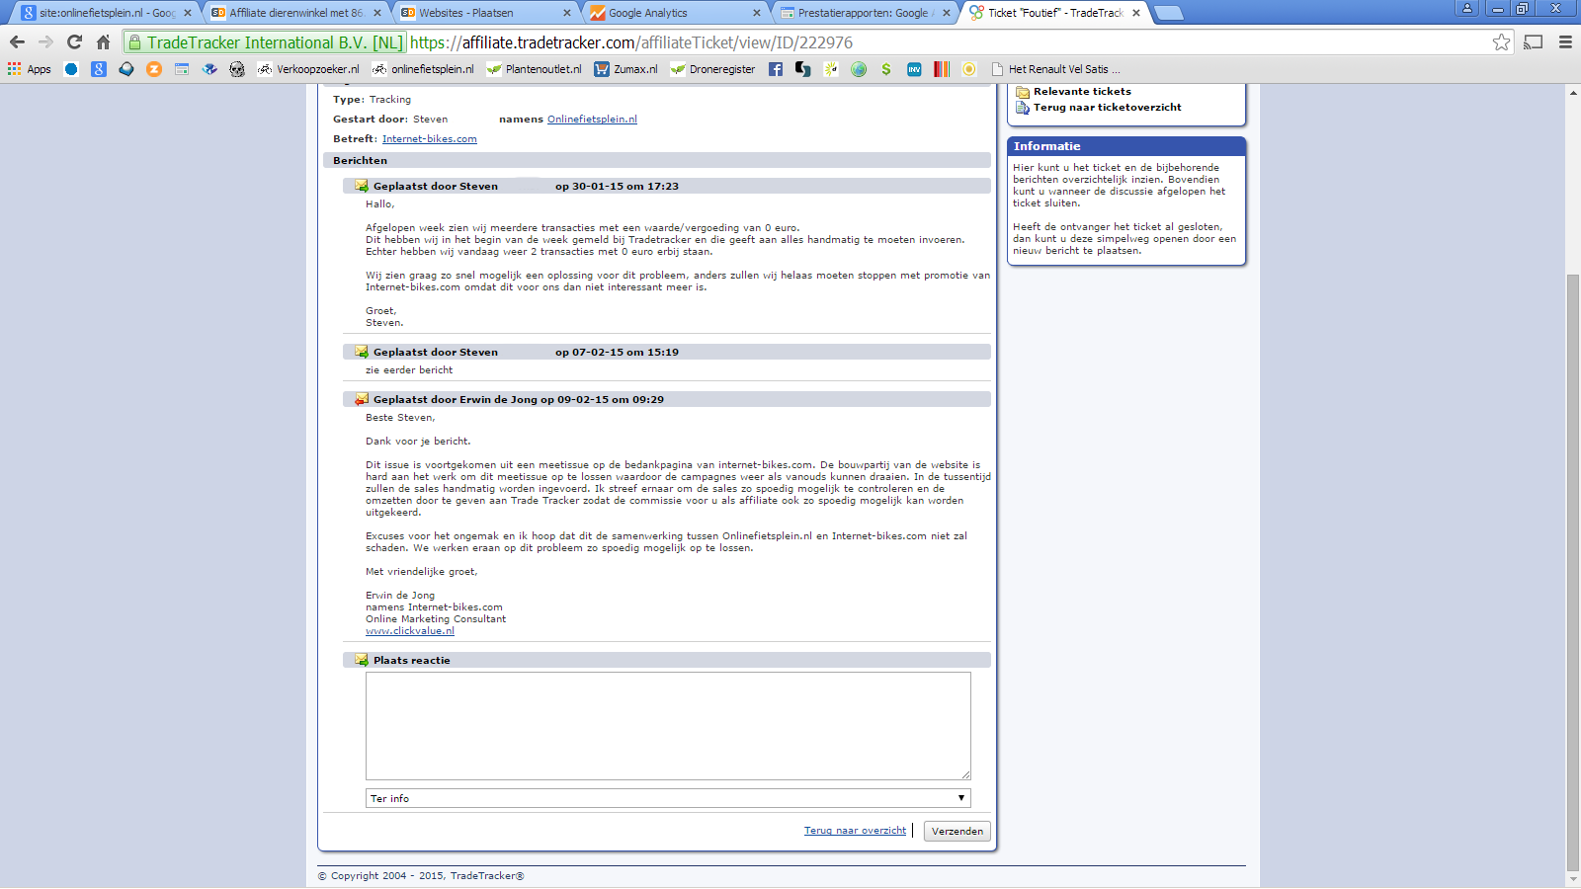Click the Verzenden button

[x=957, y=831]
